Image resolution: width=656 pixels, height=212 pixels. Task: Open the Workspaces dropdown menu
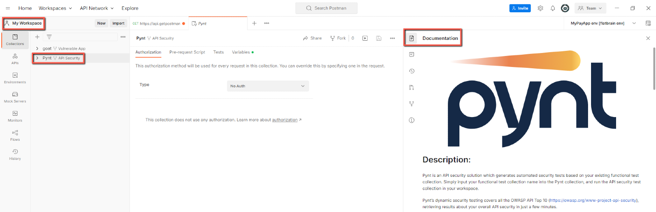[x=55, y=8]
